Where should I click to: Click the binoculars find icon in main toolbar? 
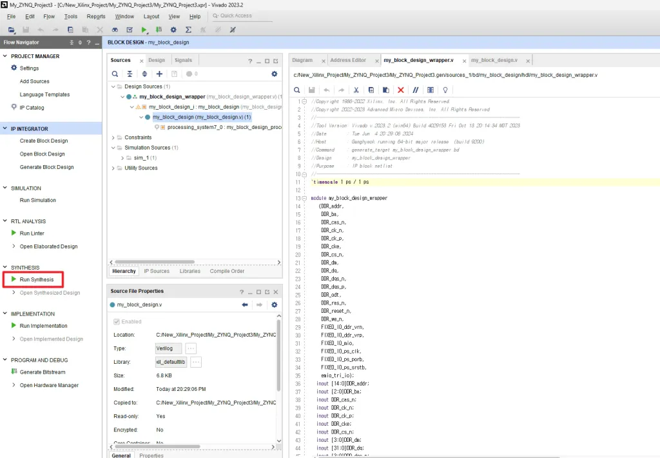click(x=115, y=30)
